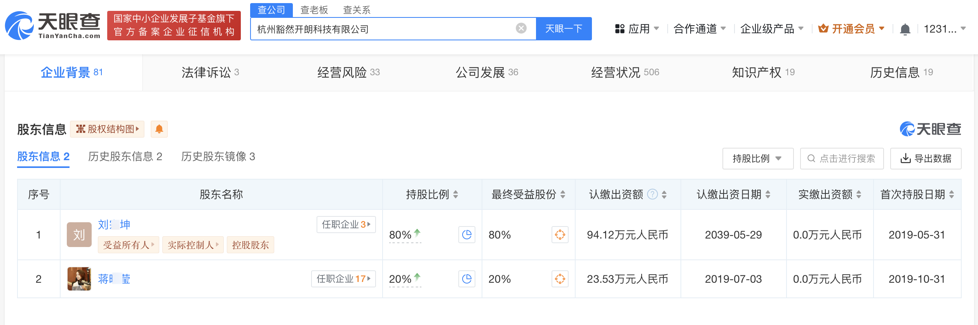Select the 历史股东信息 2 sub-tab
This screenshot has height=325, width=978.
tap(125, 157)
